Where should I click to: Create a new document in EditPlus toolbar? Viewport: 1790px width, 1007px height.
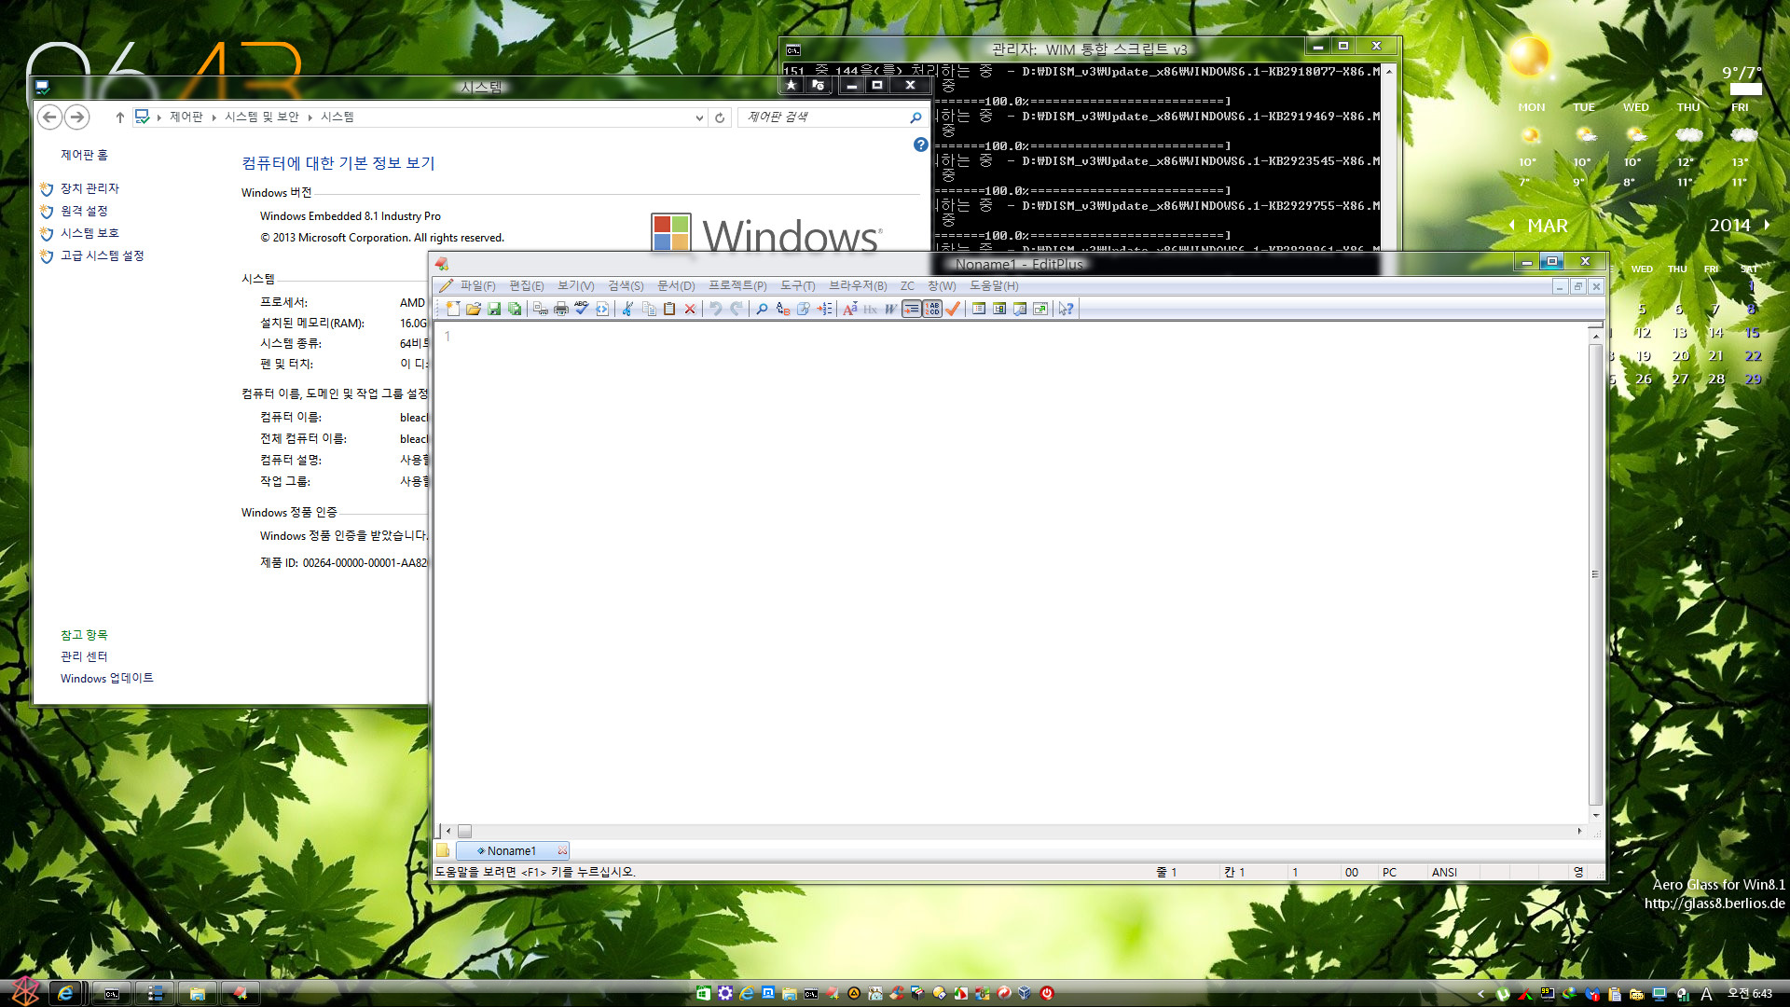[x=453, y=309]
